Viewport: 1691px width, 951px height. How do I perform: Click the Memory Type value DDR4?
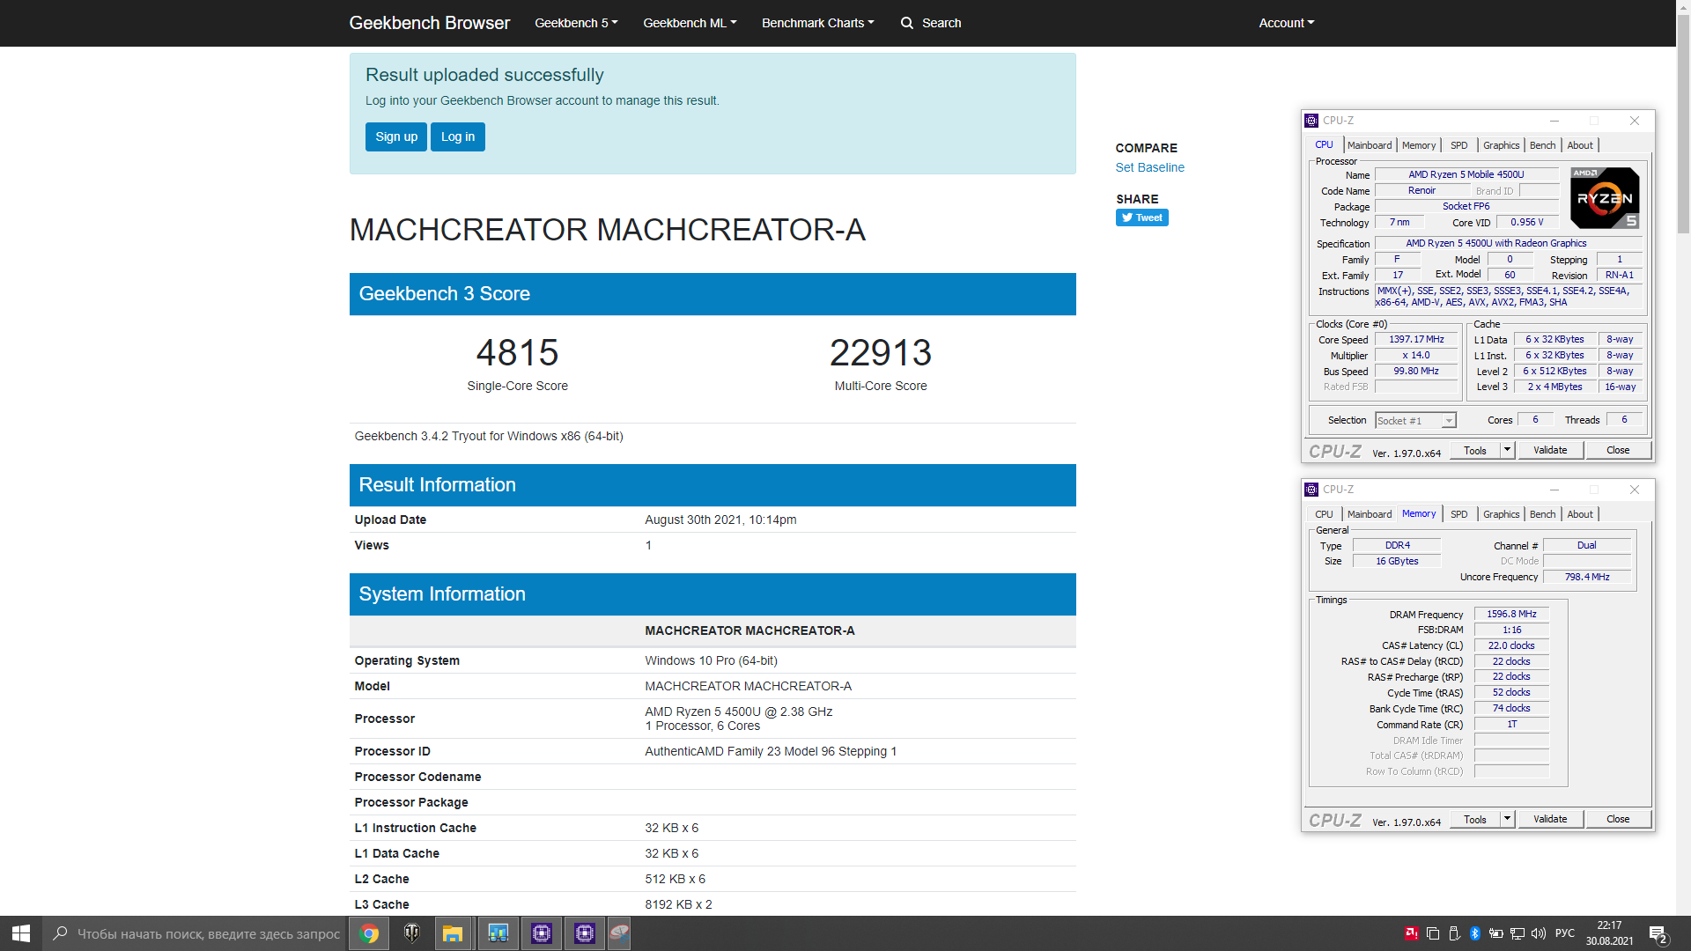click(x=1397, y=546)
